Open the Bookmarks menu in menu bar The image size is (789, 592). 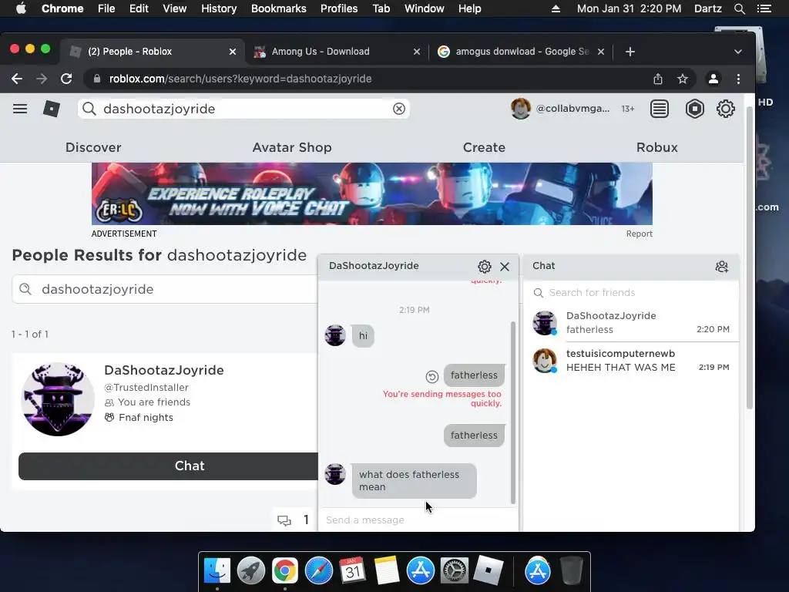279,8
